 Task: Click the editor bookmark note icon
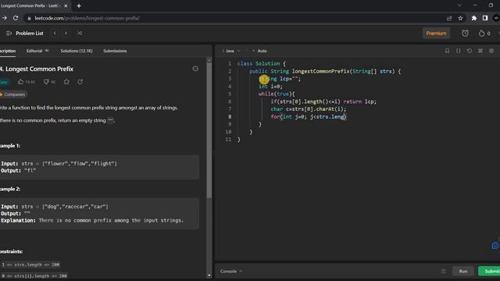tap(447, 51)
